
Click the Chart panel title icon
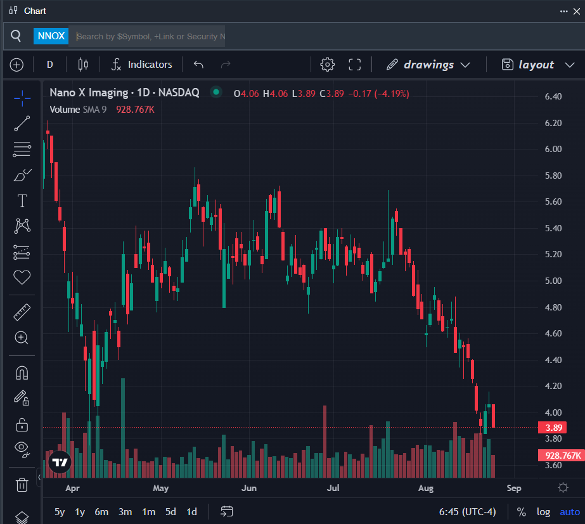[13, 10]
